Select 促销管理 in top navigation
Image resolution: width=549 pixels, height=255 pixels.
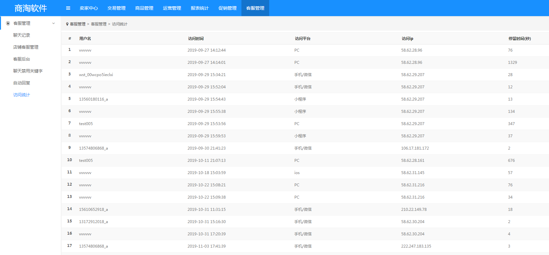(228, 8)
